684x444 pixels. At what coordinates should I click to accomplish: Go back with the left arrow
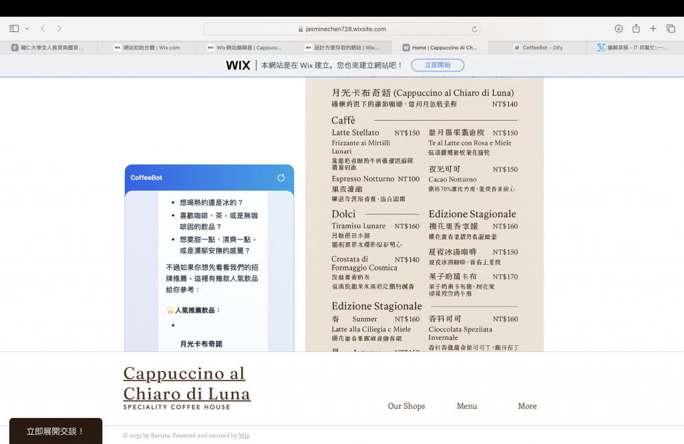coord(43,29)
